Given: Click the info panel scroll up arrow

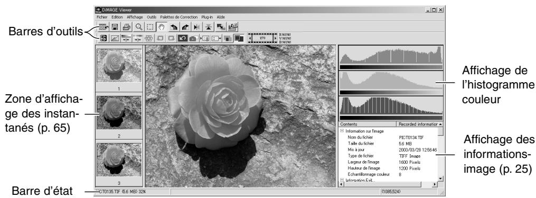Looking at the screenshot, I should (440, 124).
